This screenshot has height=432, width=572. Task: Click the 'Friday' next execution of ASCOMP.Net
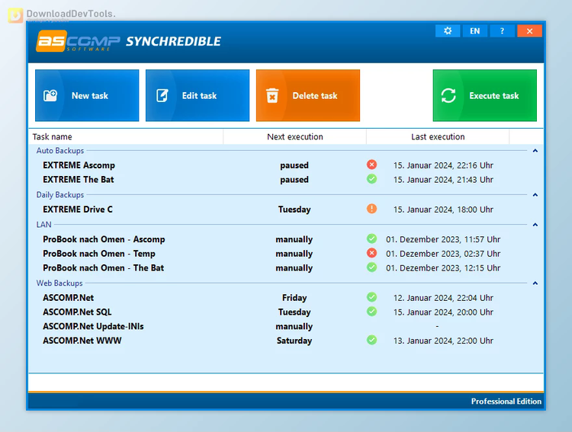294,297
